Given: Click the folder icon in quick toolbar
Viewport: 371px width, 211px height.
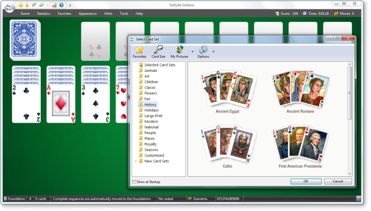Looking at the screenshot, I should [27, 5].
